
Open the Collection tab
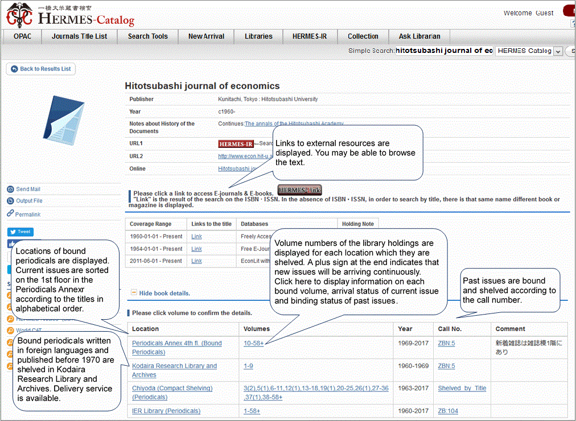[363, 36]
